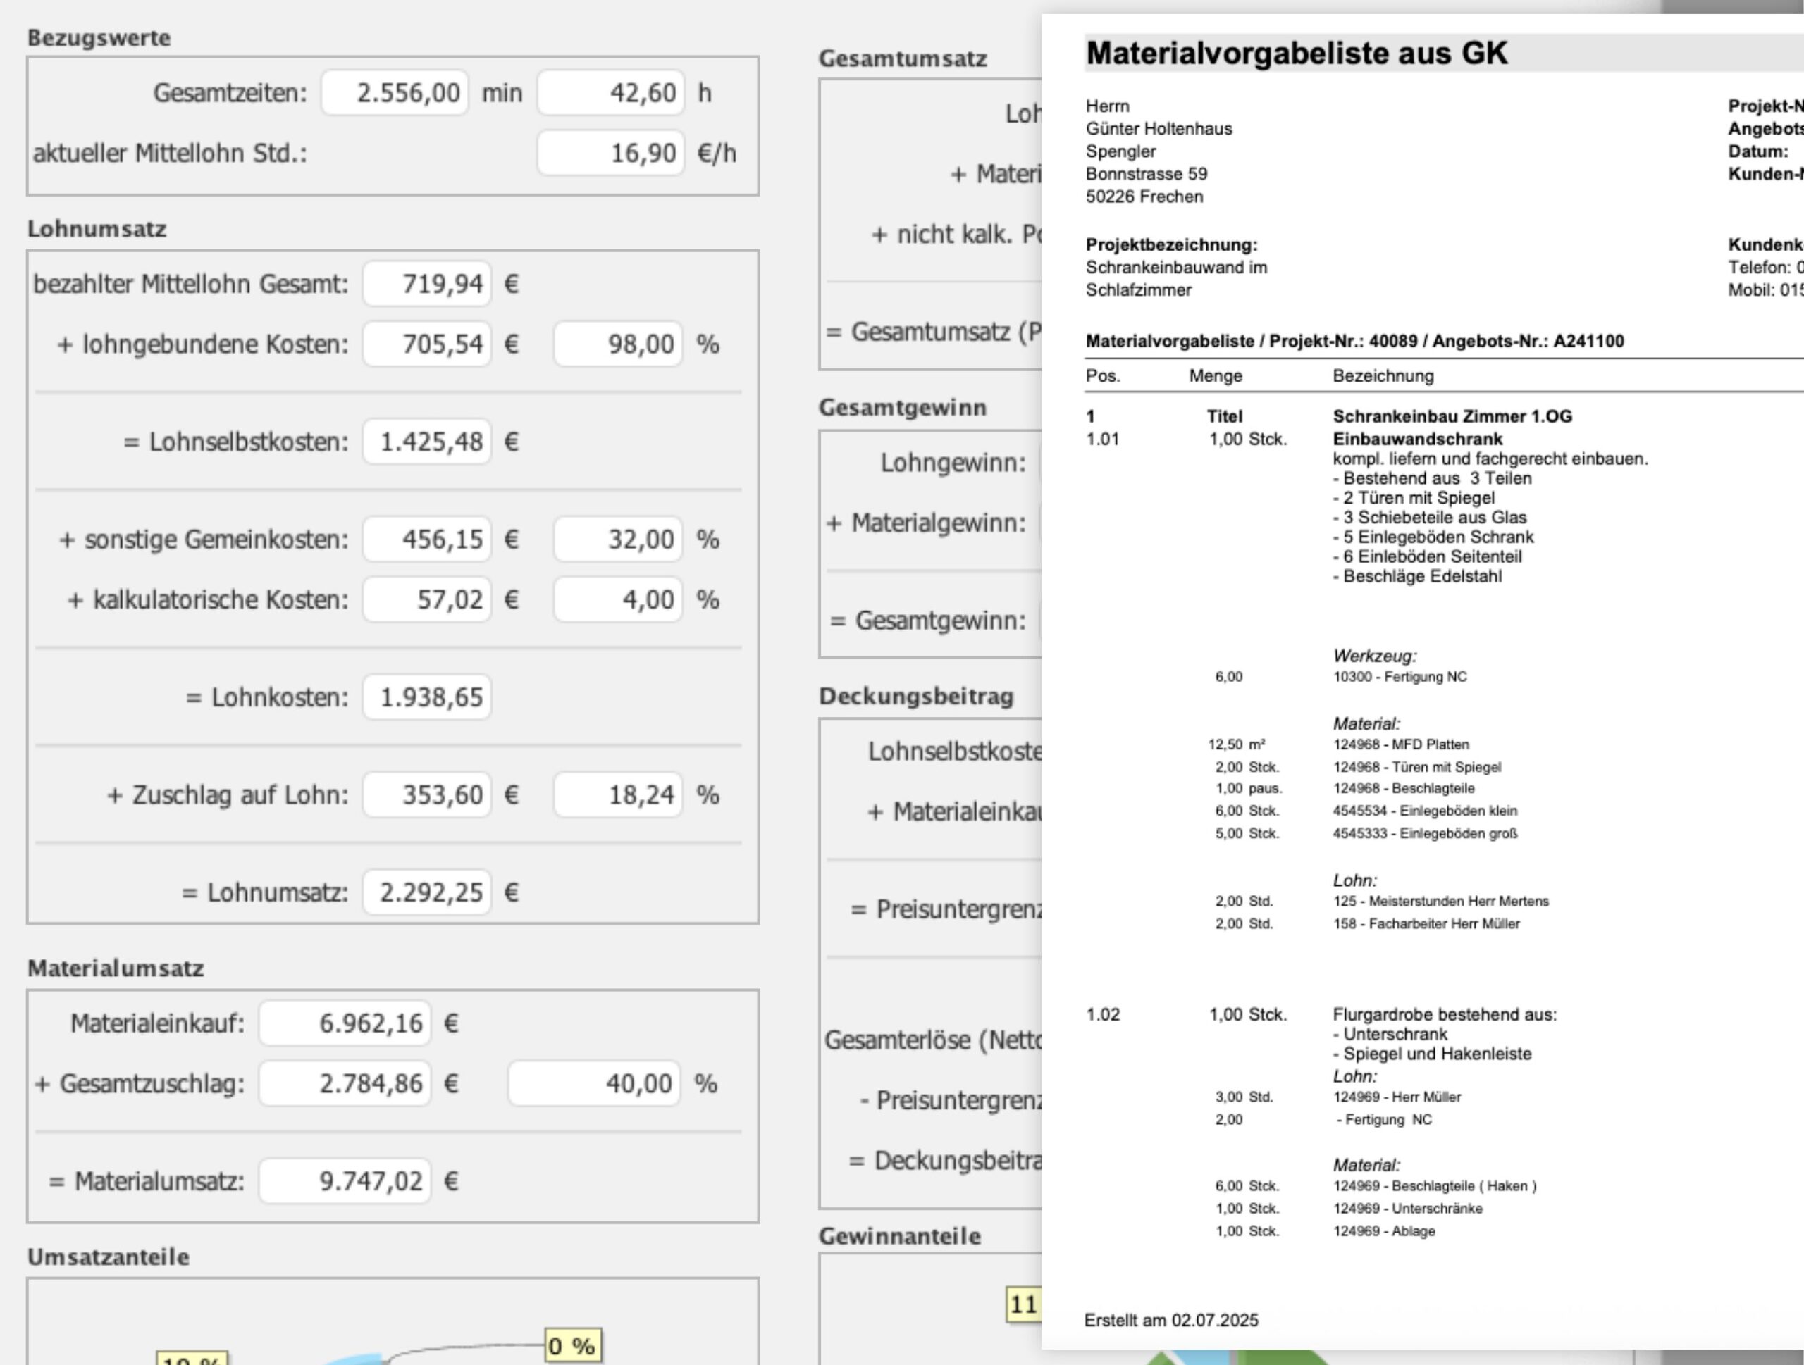Click the Materialumsatz section heading
1804x1365 pixels.
(116, 968)
